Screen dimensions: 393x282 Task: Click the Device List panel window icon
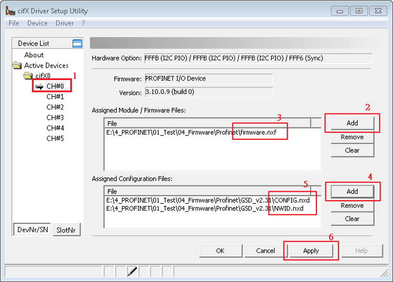tap(77, 44)
